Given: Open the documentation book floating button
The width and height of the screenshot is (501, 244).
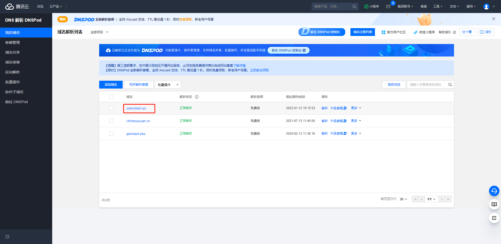Looking at the screenshot, I should click(x=494, y=204).
